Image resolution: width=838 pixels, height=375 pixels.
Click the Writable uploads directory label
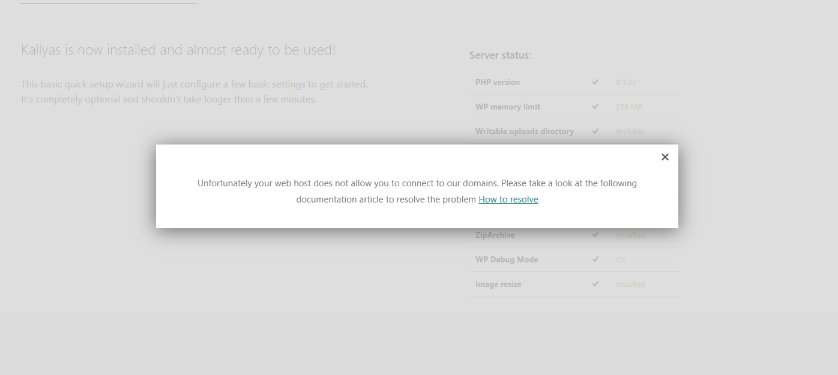click(525, 131)
